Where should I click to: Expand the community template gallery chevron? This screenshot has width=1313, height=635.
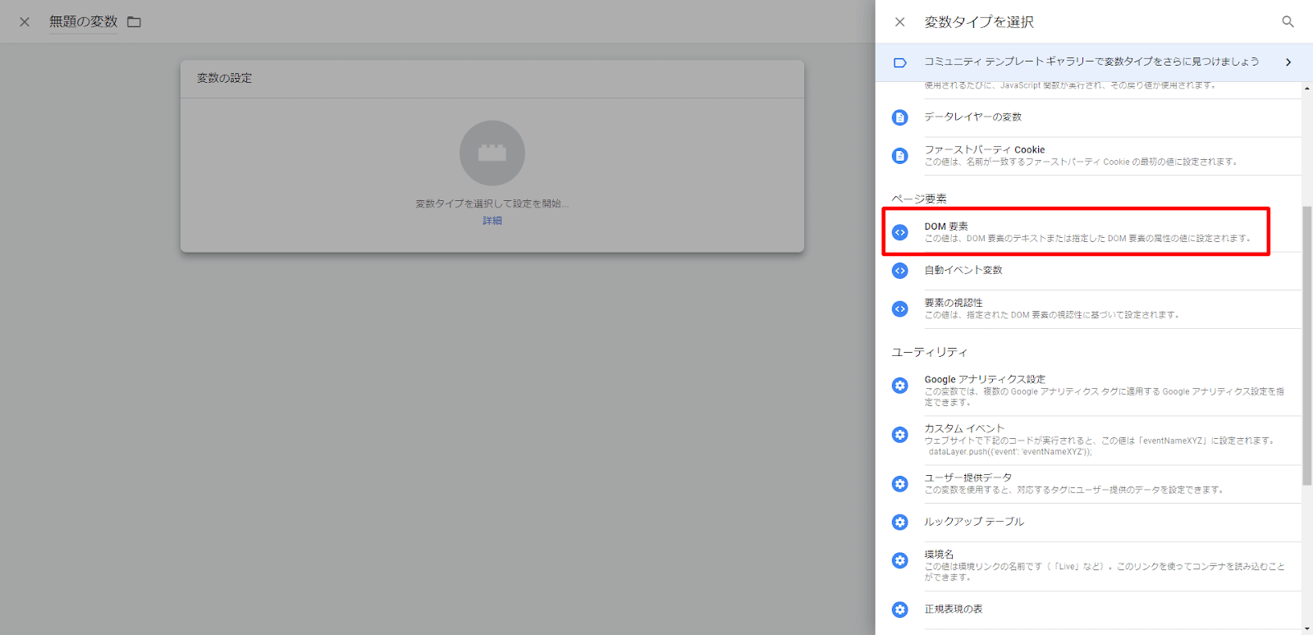point(1288,62)
